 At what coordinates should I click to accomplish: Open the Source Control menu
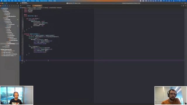coord(44,1)
